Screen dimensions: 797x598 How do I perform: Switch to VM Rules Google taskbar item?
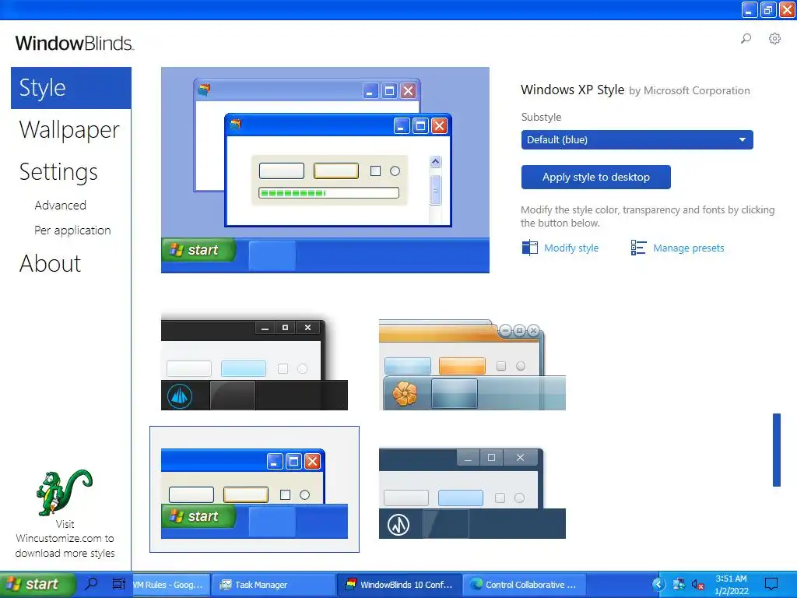[170, 585]
